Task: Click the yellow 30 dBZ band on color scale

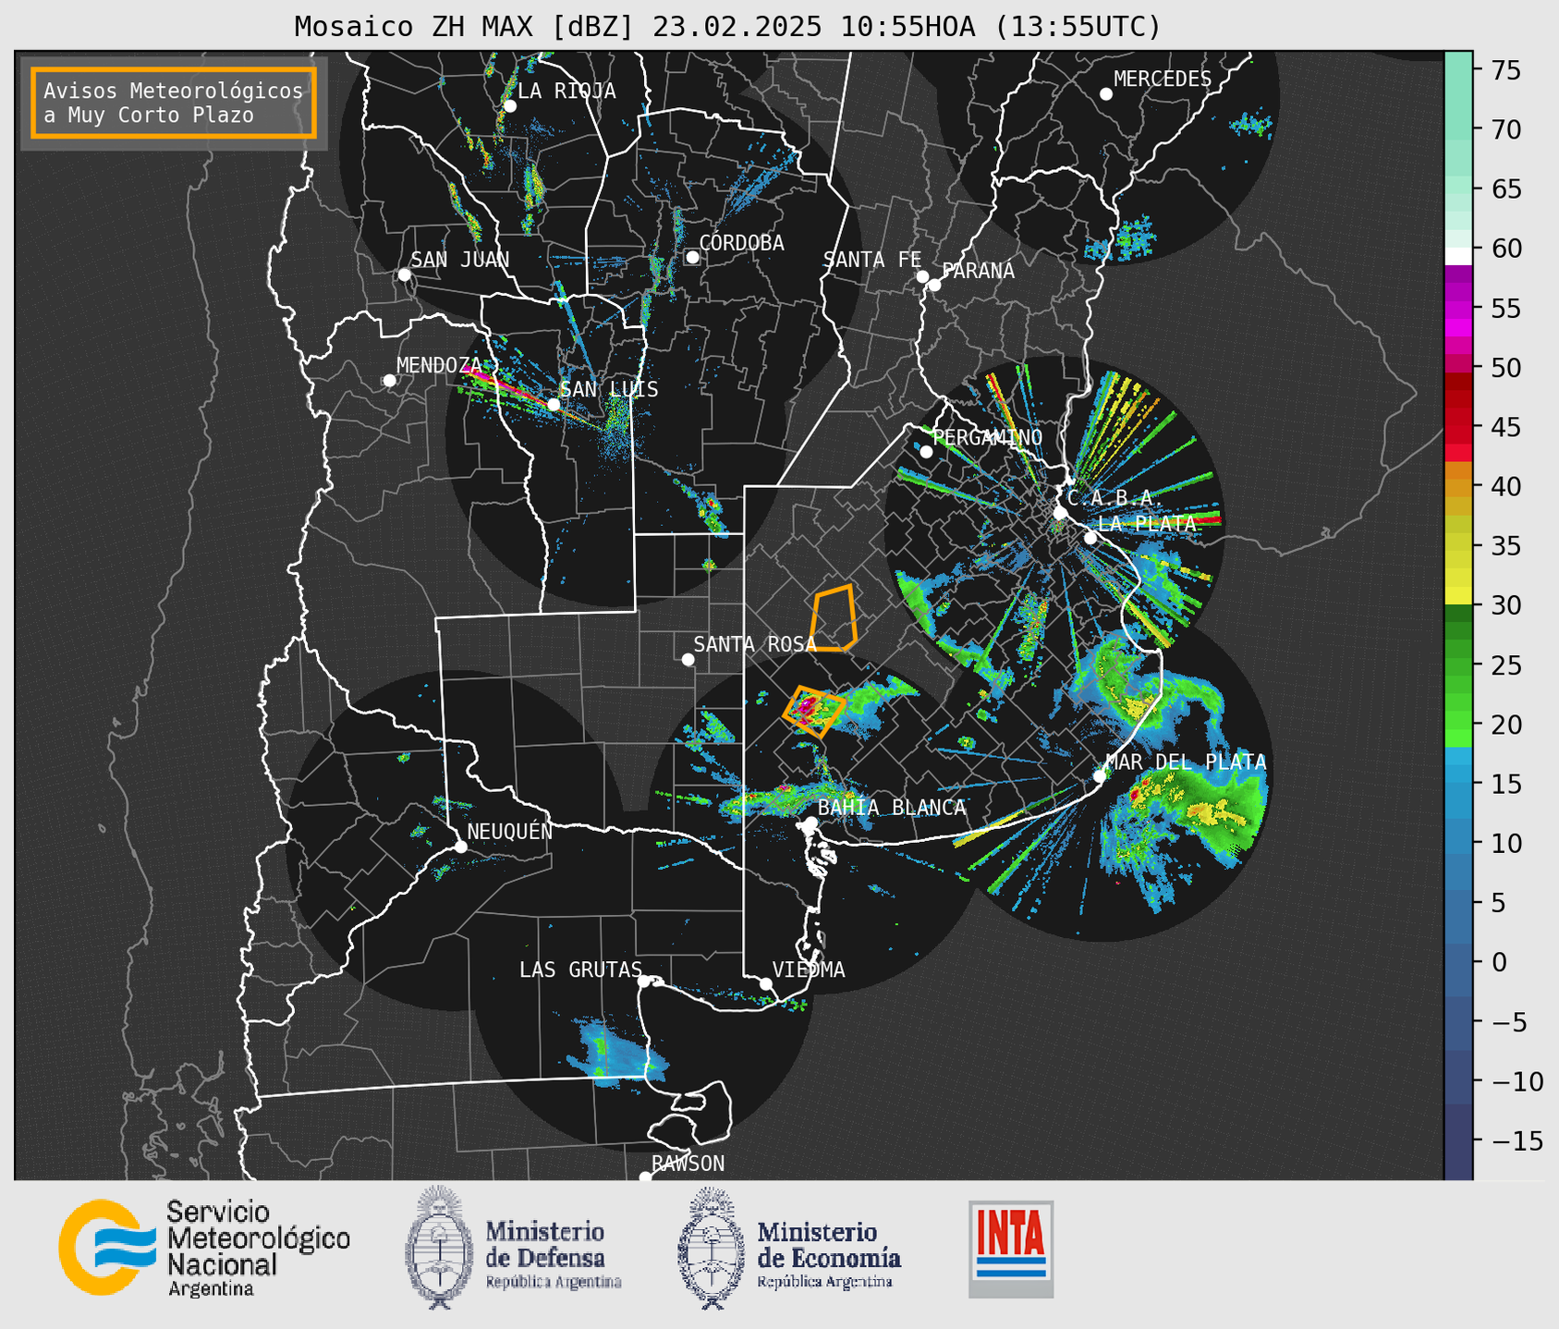Action: [x=1457, y=597]
